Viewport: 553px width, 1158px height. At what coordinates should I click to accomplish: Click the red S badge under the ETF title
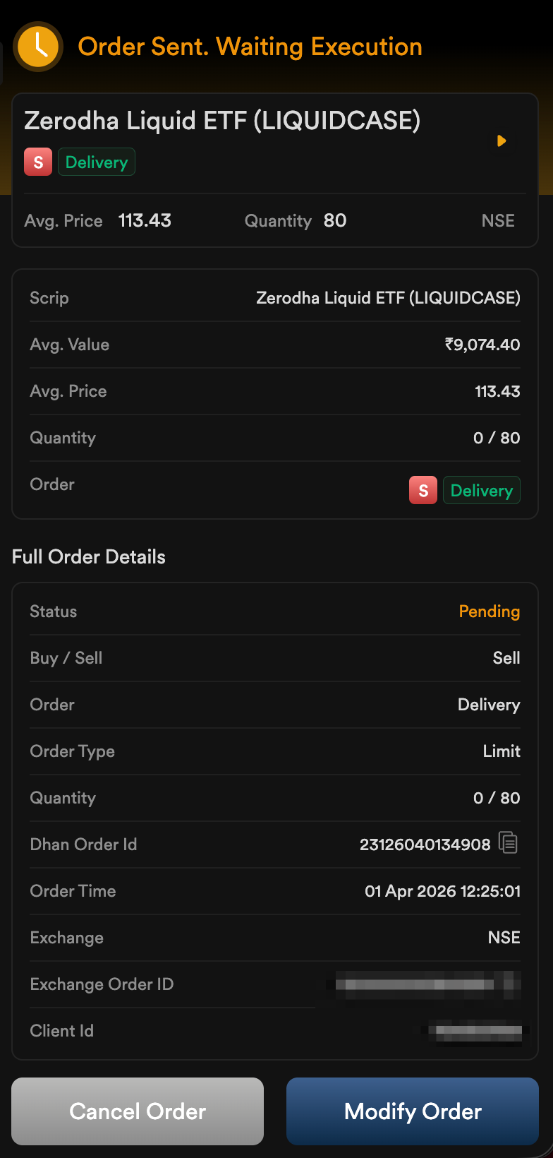coord(38,162)
